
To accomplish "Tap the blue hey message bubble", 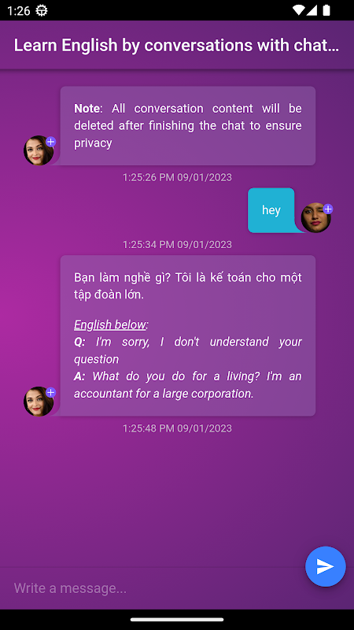I will (271, 210).
